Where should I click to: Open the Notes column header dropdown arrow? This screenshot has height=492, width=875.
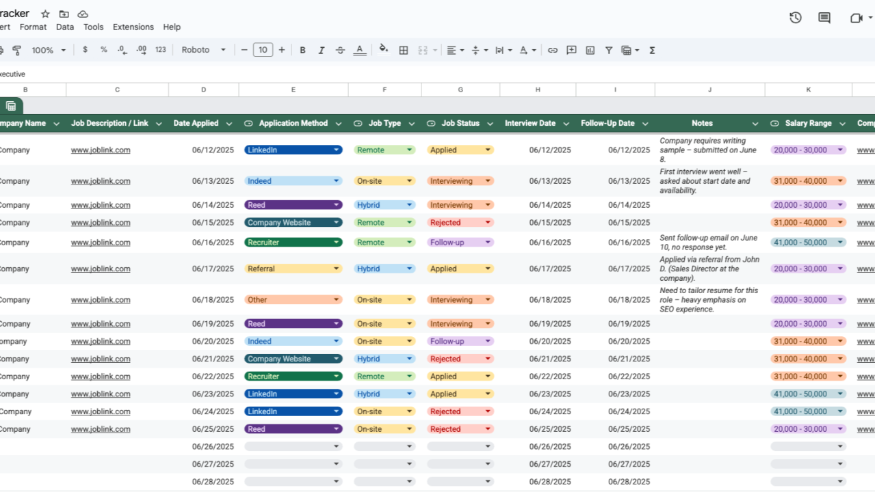click(755, 124)
